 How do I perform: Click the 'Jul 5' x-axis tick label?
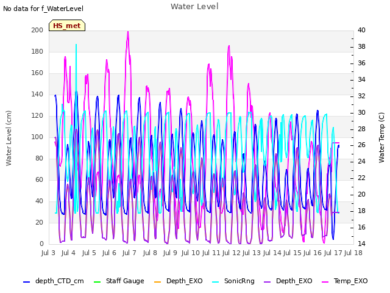(x=89, y=253)
